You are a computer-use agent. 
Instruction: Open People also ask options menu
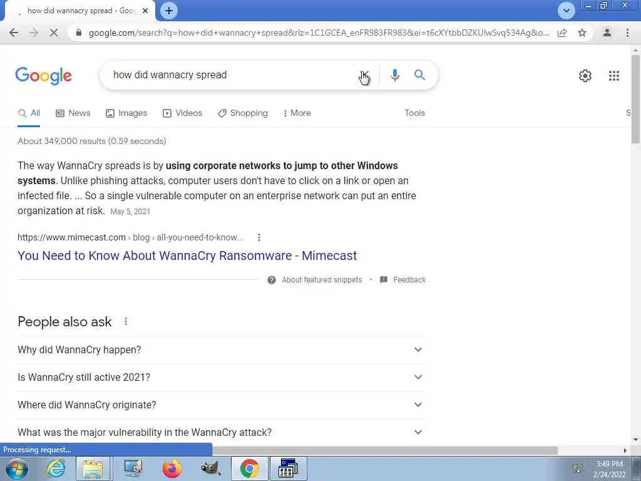pos(126,321)
